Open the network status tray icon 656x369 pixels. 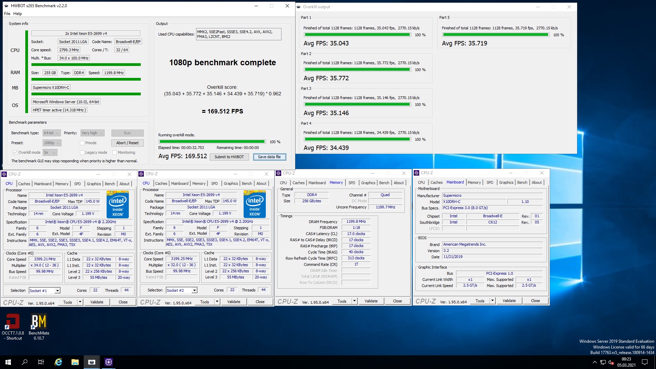coord(603,362)
